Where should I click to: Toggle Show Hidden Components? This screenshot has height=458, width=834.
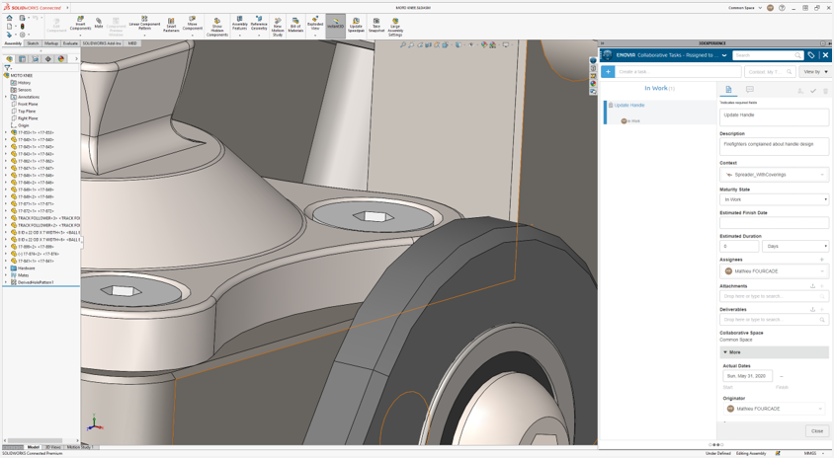click(217, 25)
